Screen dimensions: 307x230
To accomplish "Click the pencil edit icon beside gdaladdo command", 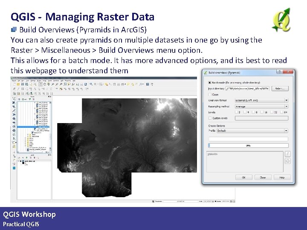I will pyautogui.click(x=288, y=154).
